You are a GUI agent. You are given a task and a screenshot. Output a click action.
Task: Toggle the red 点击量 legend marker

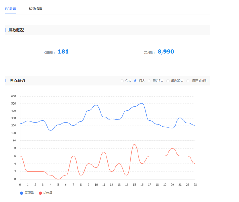(40, 193)
